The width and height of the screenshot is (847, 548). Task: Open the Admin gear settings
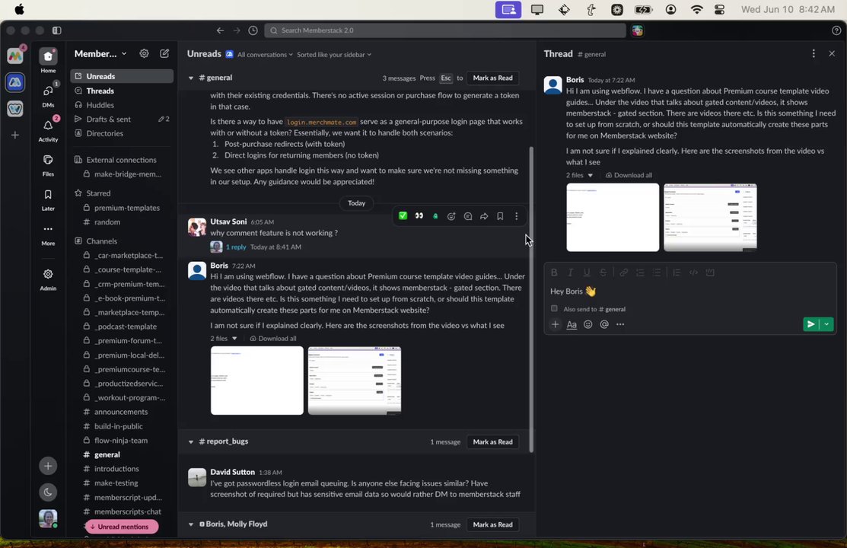pos(47,279)
